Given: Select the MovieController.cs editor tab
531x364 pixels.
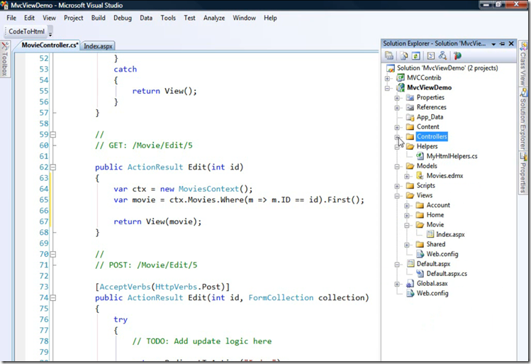Looking at the screenshot, I should [50, 45].
